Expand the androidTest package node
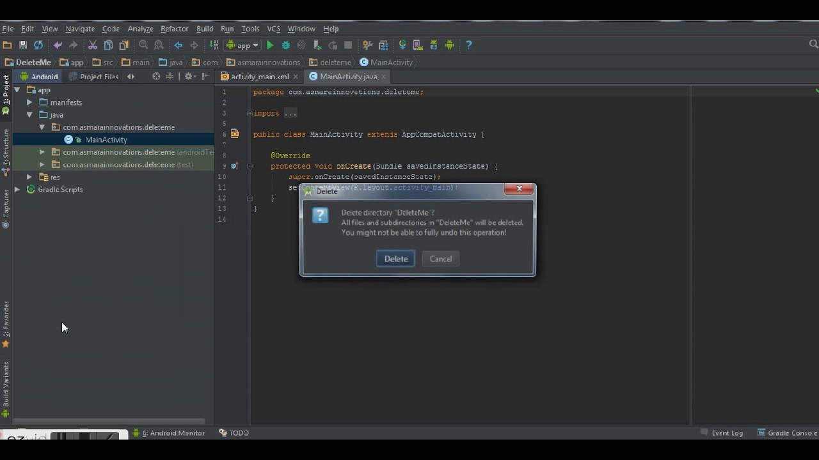The image size is (819, 460). click(42, 152)
